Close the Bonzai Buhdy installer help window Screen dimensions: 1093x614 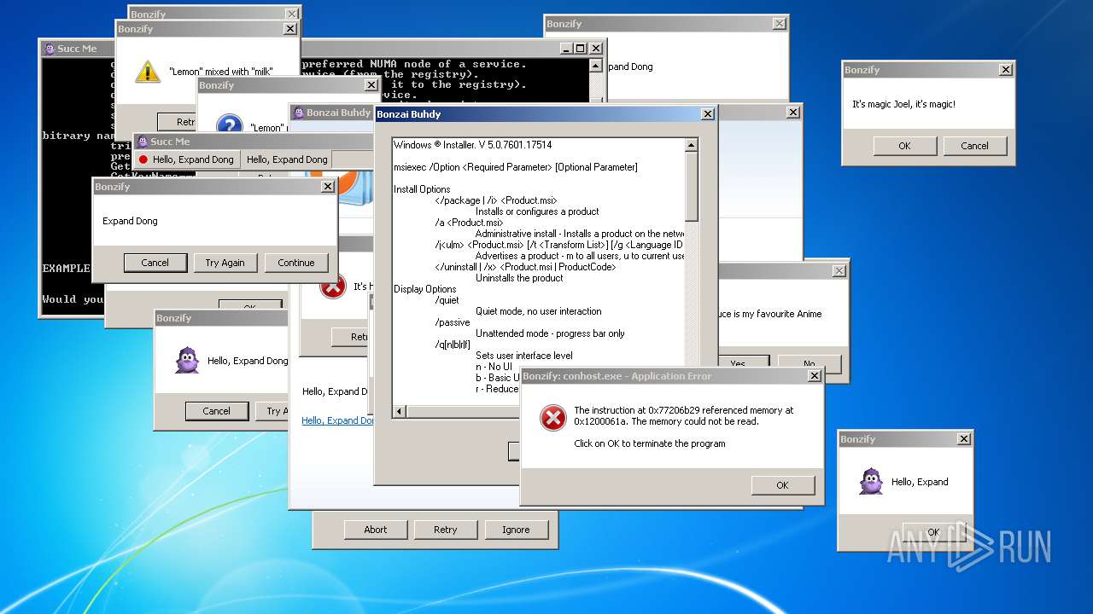click(x=708, y=114)
